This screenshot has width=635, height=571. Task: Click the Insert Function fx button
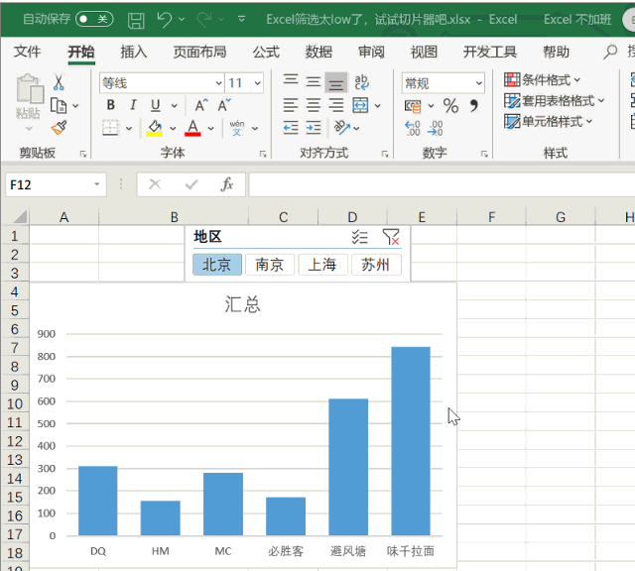(x=227, y=184)
